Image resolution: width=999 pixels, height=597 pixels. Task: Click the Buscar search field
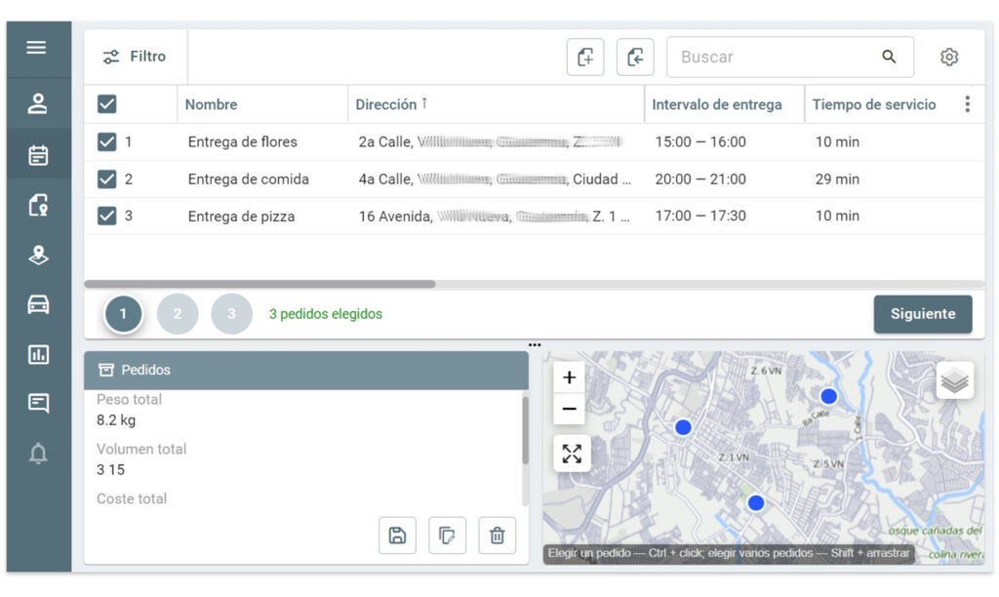777,58
